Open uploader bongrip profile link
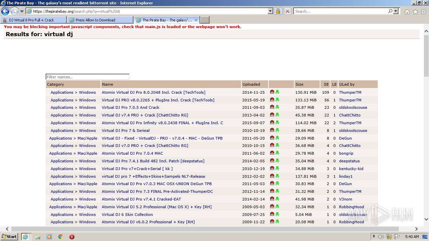Screen dimensions: 429x241 click(x=346, y=153)
